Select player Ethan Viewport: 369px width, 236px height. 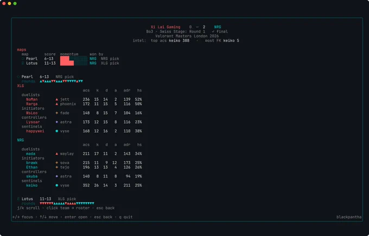[32, 167]
